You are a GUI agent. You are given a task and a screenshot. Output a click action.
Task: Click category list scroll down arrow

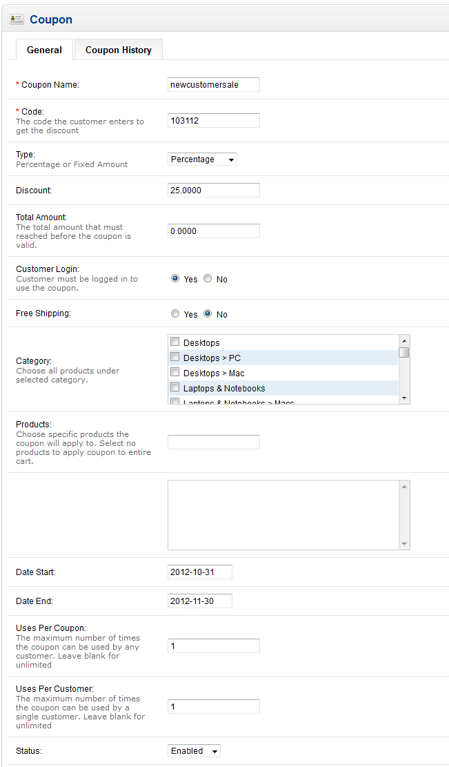point(405,398)
